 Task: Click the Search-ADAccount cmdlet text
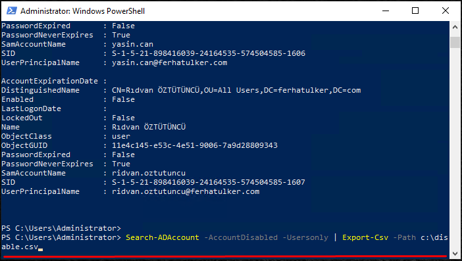163,237
